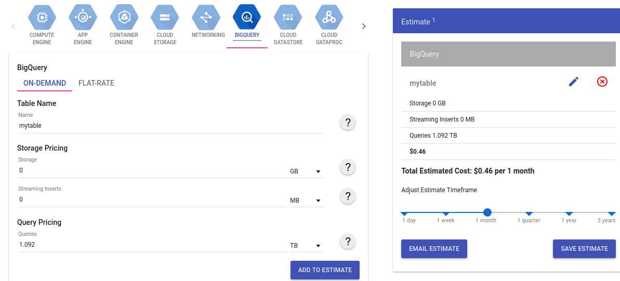Open help for Streaming Inserts field
Viewport: 620px width, 281px height.
point(348,196)
